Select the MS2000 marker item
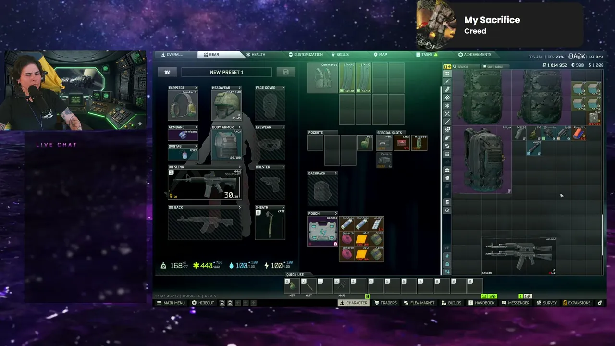Screen dimensions: 615x346 [x=419, y=143]
